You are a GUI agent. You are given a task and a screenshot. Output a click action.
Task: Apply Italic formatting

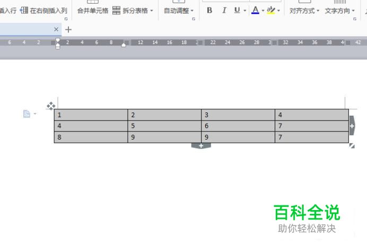(224, 10)
